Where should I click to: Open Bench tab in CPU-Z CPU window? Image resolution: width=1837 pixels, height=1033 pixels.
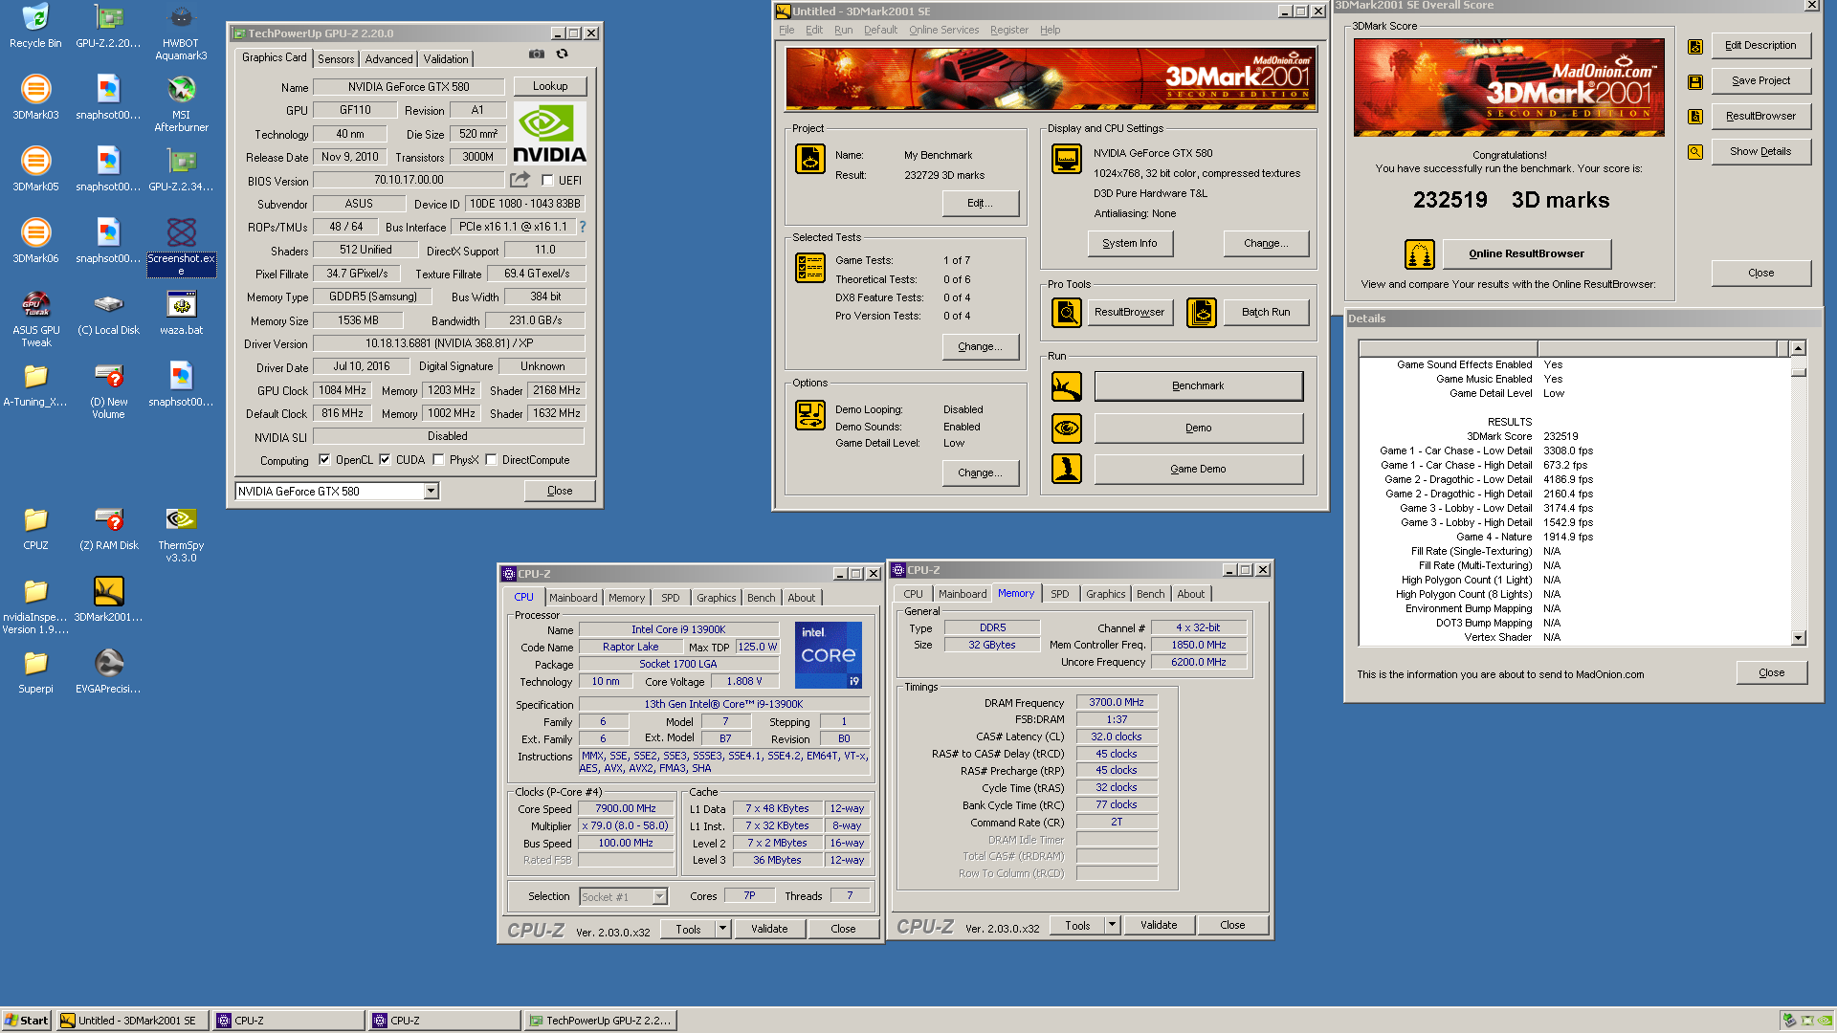pyautogui.click(x=761, y=598)
